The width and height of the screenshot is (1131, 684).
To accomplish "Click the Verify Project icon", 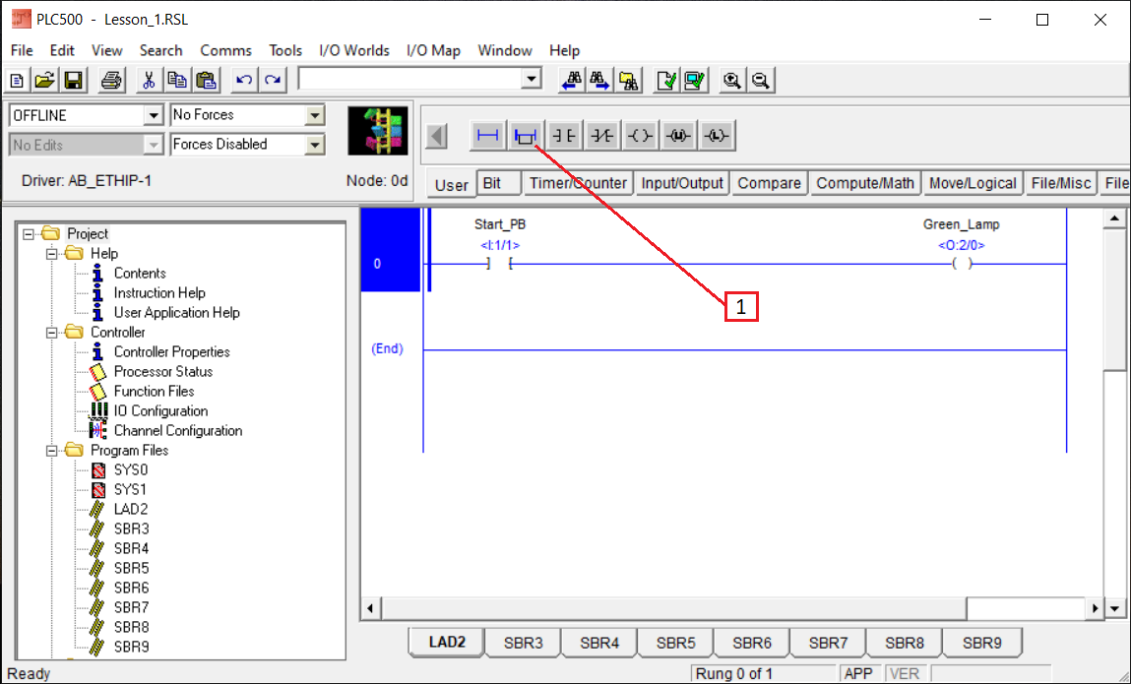I will coord(695,80).
